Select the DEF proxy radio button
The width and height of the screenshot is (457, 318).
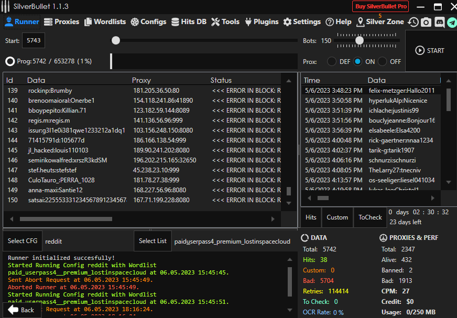pos(332,61)
